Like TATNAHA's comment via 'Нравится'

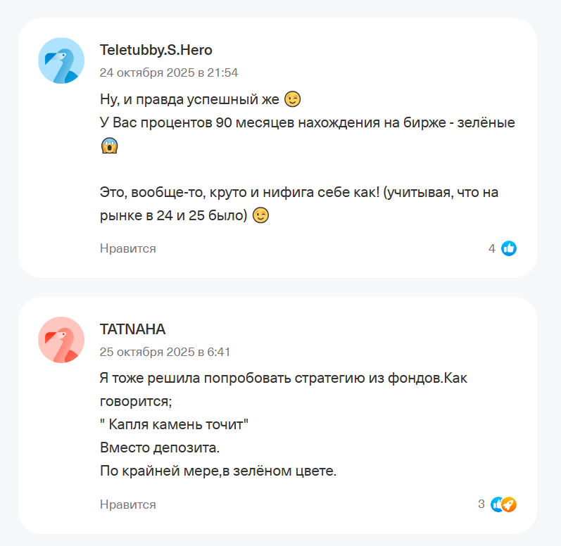(x=127, y=504)
